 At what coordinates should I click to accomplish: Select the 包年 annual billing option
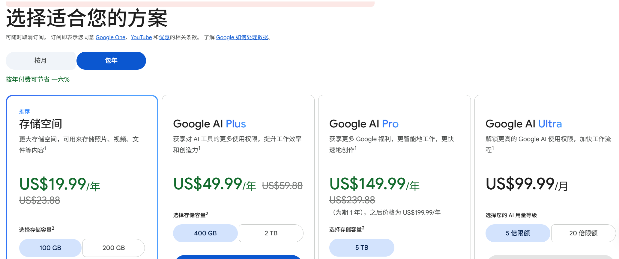tap(111, 61)
